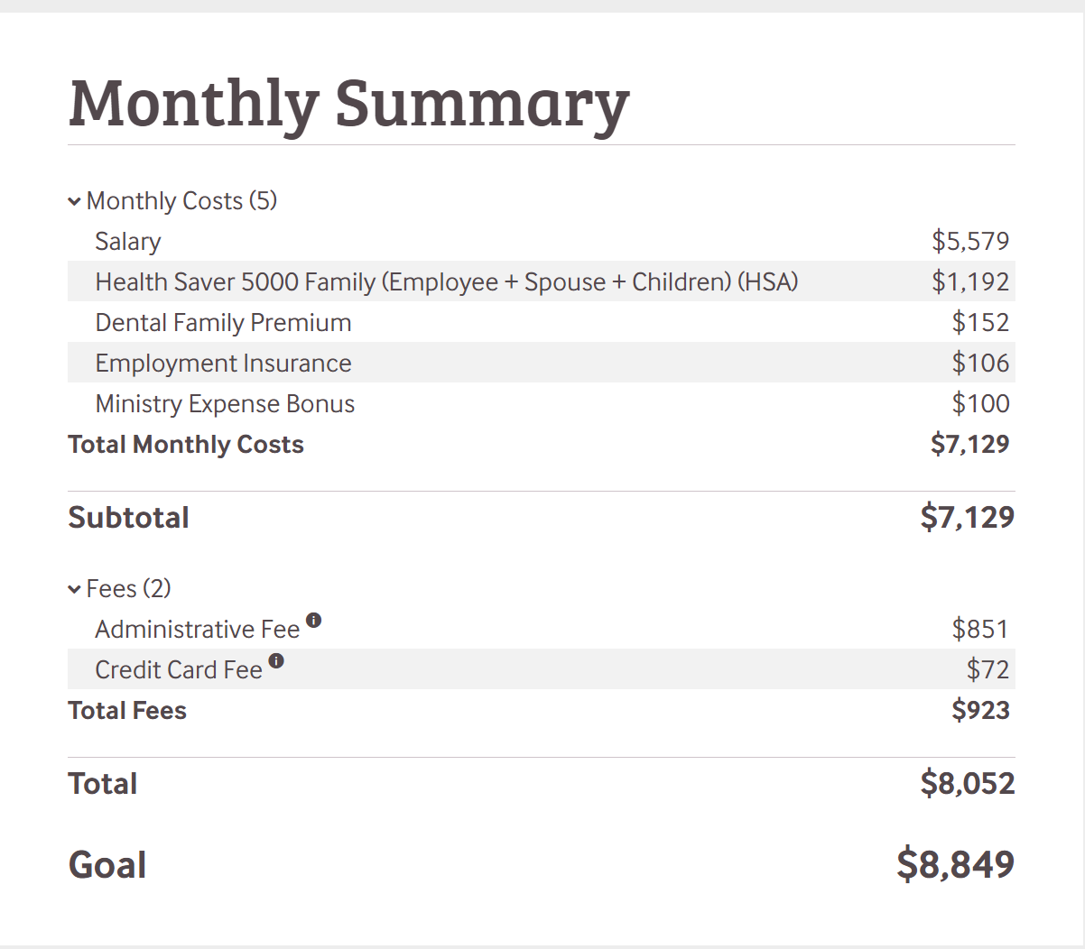Click the Health Saver 5000 Family row
The image size is (1085, 949).
coord(447,282)
